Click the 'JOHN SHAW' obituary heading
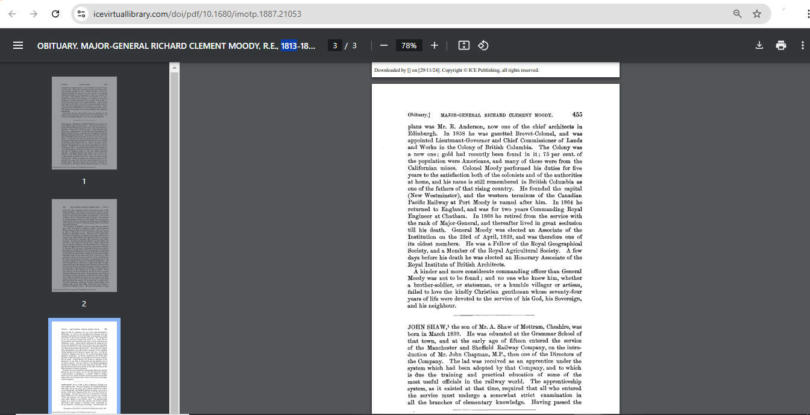810x415 pixels. pos(427,326)
